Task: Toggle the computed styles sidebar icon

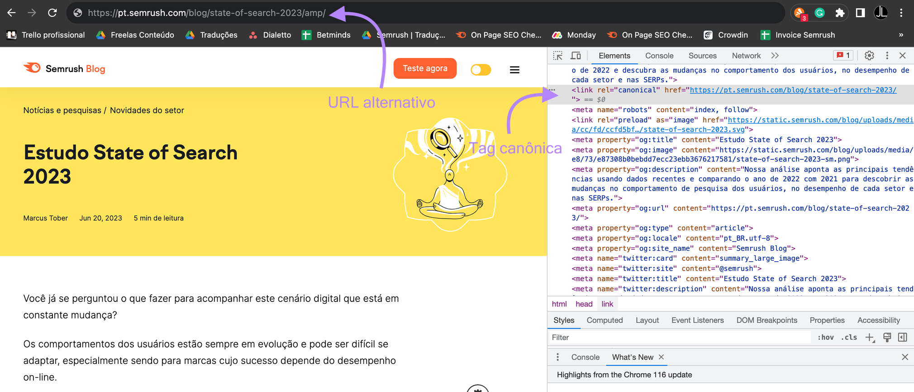Action: click(x=903, y=337)
